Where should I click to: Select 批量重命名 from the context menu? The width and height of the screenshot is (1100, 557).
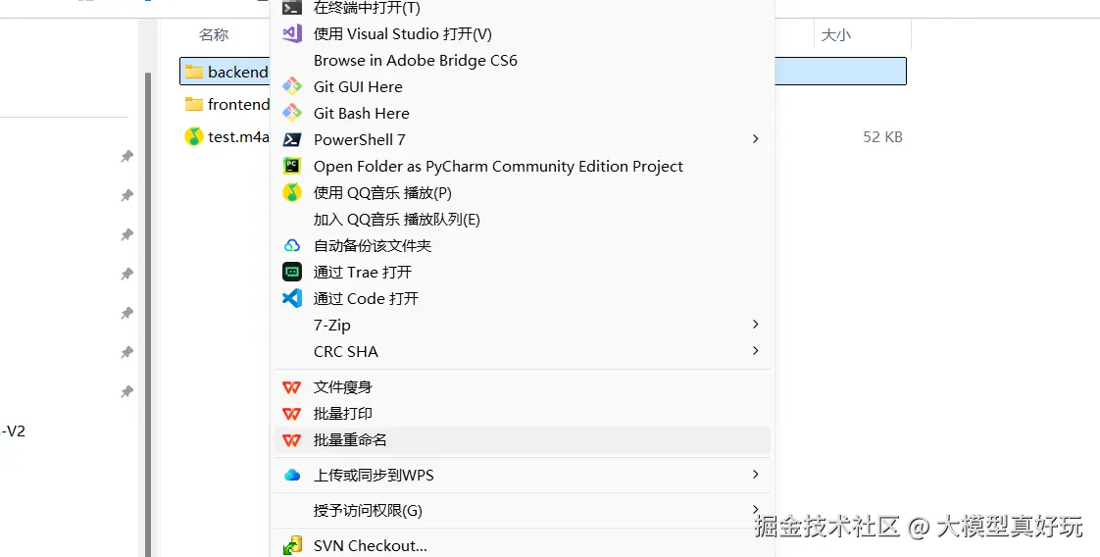coord(350,440)
